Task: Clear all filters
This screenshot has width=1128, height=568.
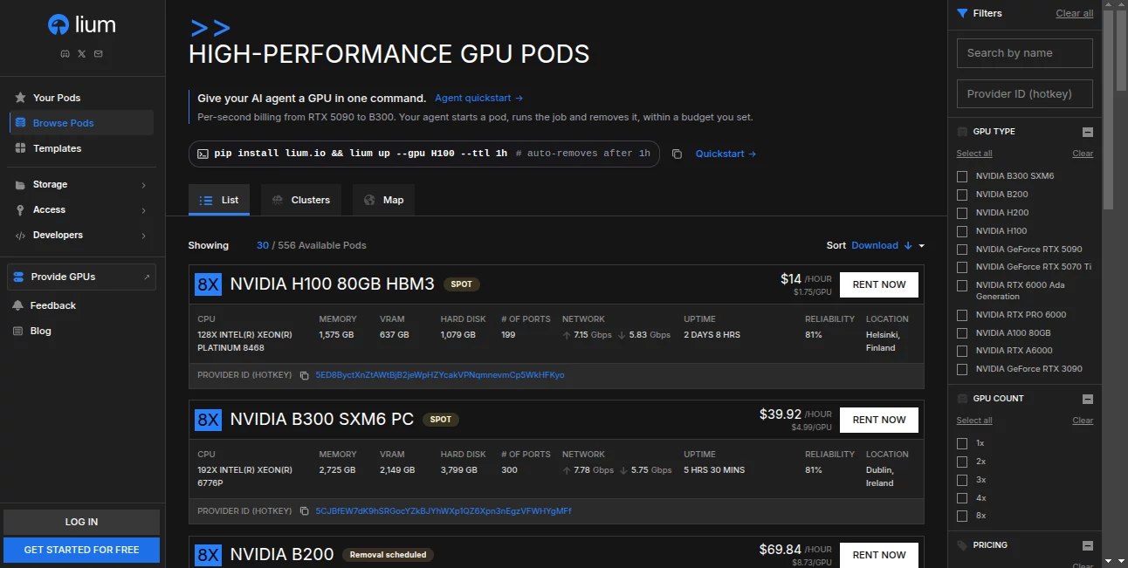Action: tap(1074, 13)
